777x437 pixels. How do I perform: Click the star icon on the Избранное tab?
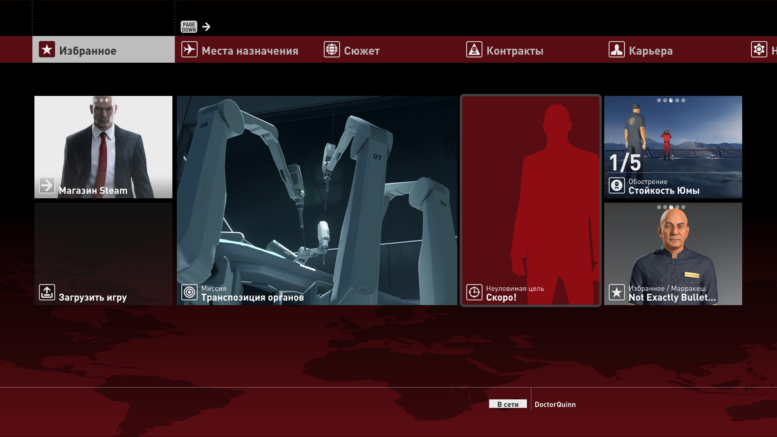pyautogui.click(x=47, y=49)
